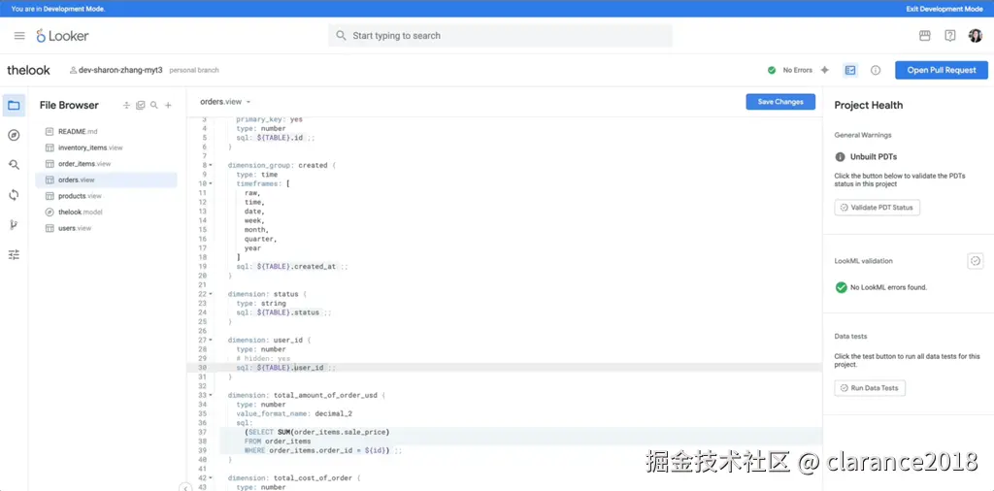Open the Git Actions sync icon
The image size is (994, 491).
[14, 194]
